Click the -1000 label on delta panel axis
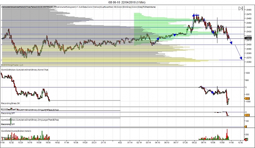 click(248, 101)
